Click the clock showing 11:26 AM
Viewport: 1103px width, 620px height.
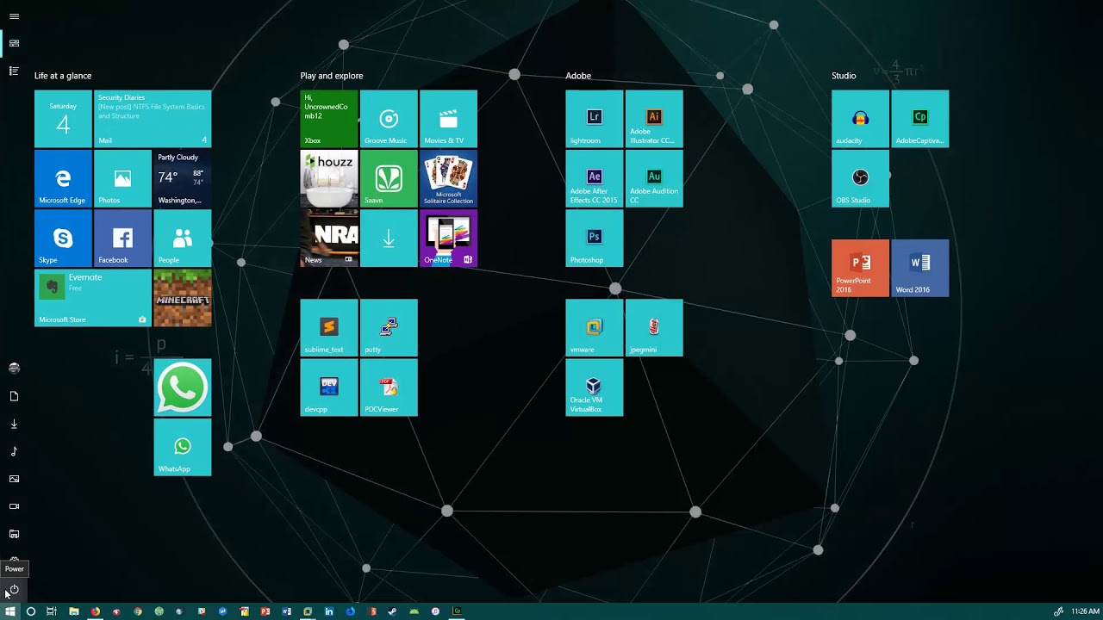click(x=1085, y=611)
